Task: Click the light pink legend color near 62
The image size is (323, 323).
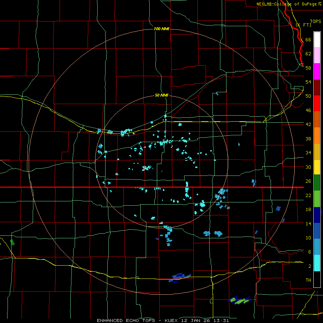Action: pos(317,55)
